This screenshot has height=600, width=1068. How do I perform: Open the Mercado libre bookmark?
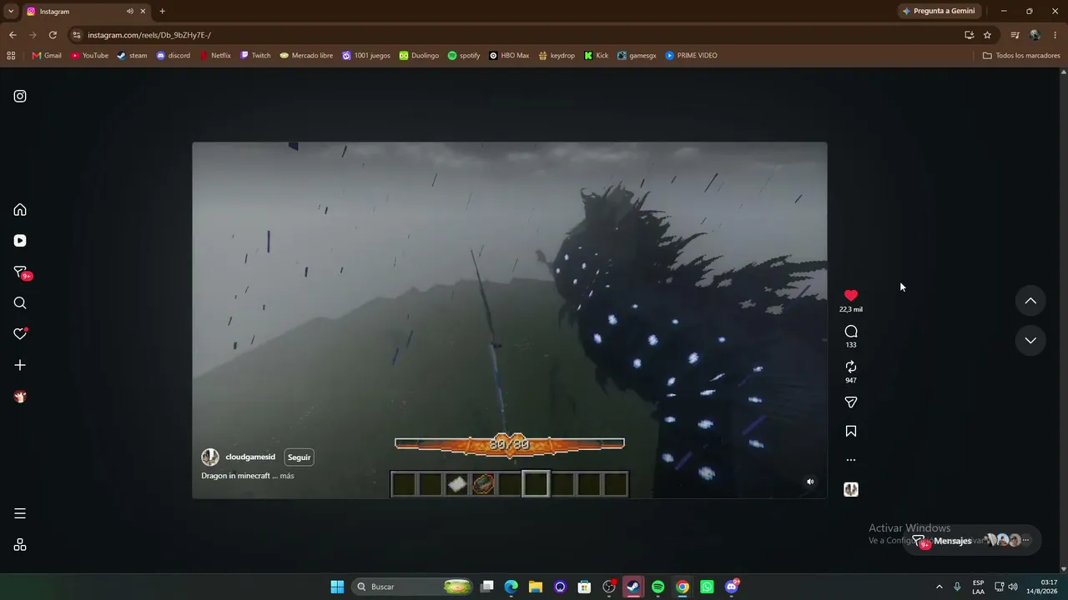point(306,56)
